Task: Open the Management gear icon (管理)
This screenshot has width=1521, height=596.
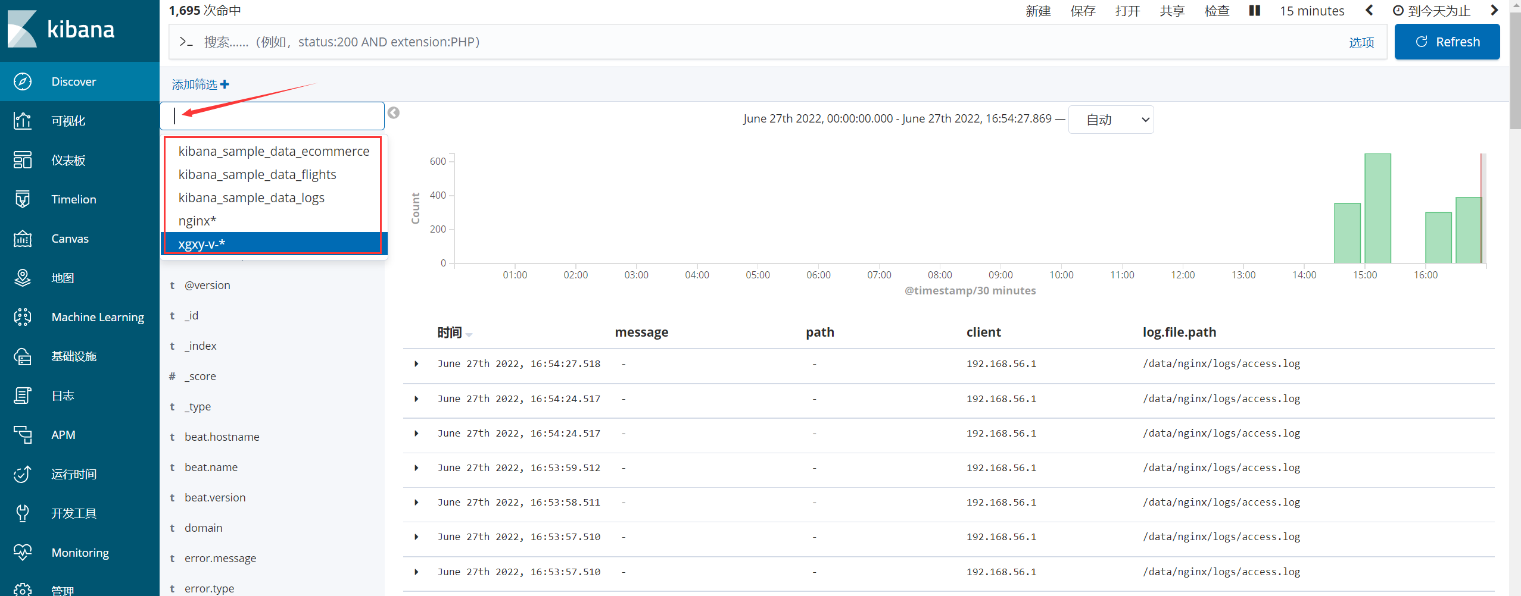Action: pos(23,590)
